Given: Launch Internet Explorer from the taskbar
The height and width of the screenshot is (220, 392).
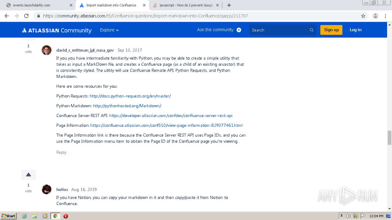Looking at the screenshot, I should tap(24, 216).
